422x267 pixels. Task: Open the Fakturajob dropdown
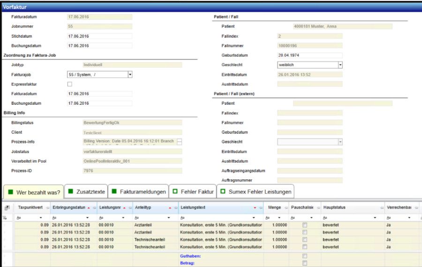[x=130, y=74]
